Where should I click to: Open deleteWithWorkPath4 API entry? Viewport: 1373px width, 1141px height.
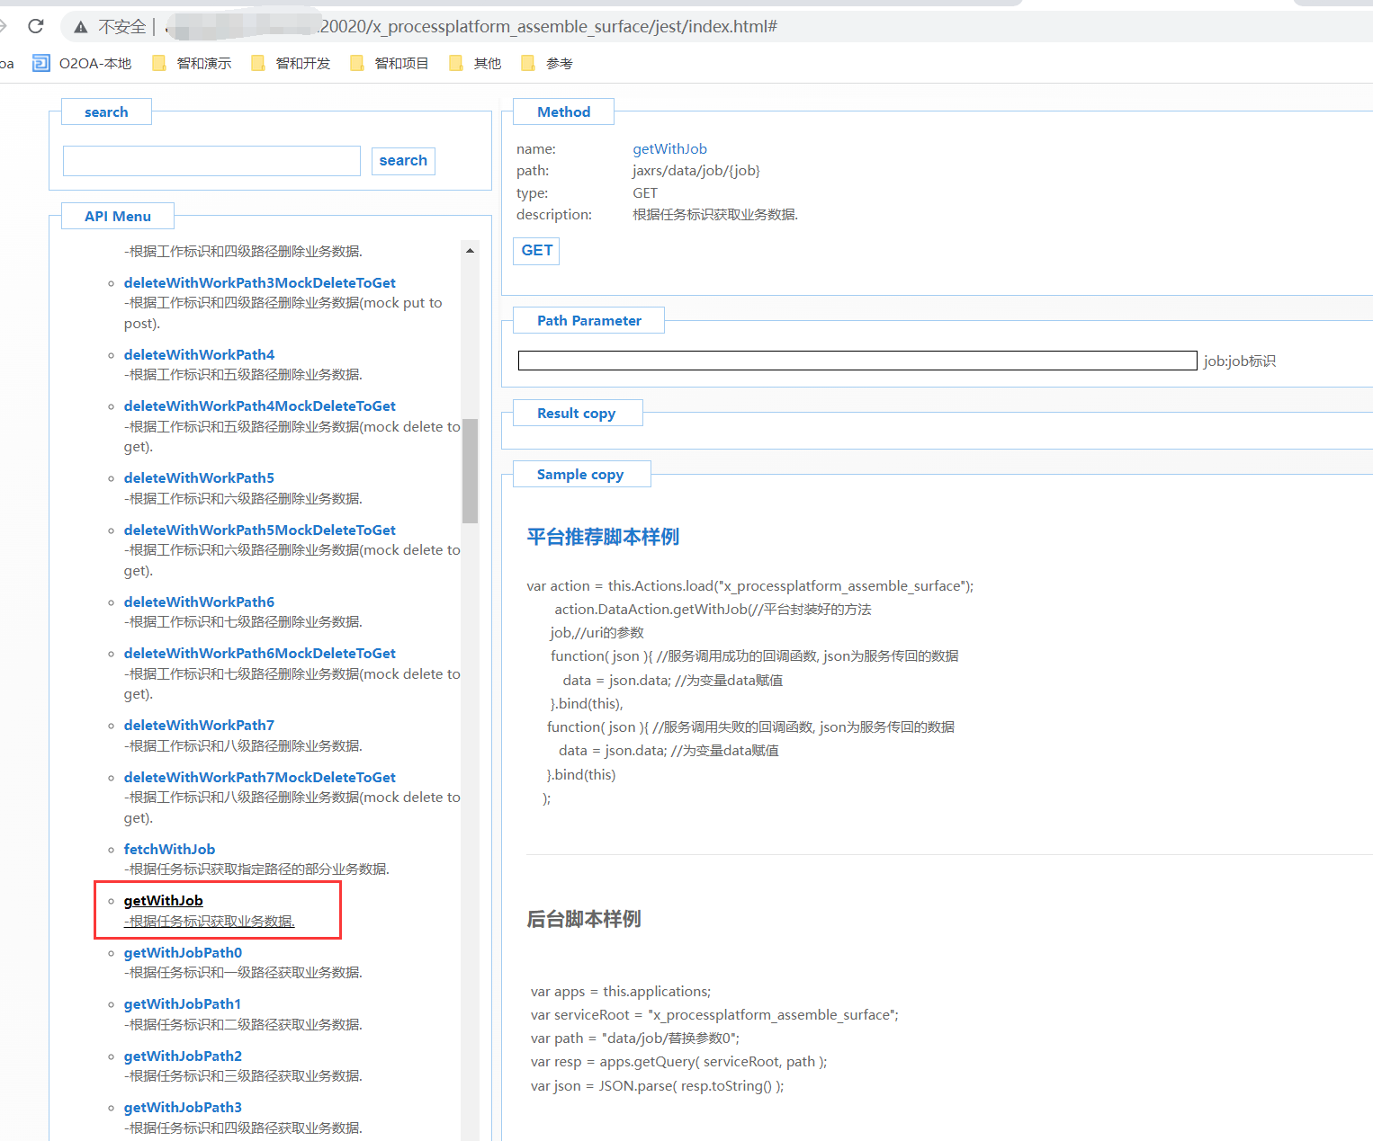pyautogui.click(x=199, y=354)
